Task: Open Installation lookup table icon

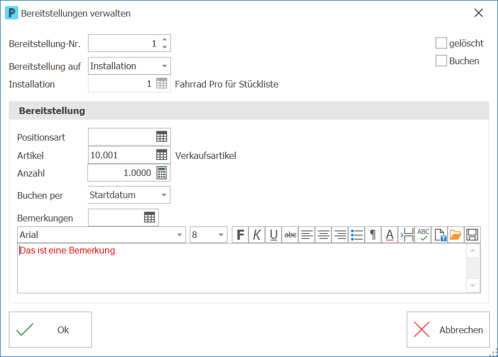Action: (162, 84)
